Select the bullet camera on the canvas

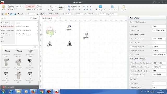click(69, 26)
